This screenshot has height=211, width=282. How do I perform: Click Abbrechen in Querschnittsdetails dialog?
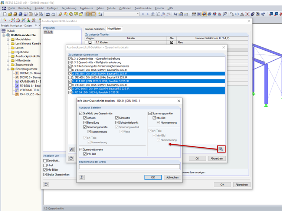[217, 158]
